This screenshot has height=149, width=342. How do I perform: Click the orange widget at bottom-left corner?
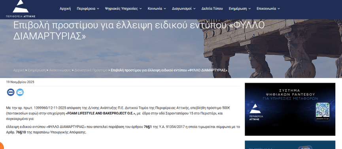pyautogui.click(x=2, y=145)
